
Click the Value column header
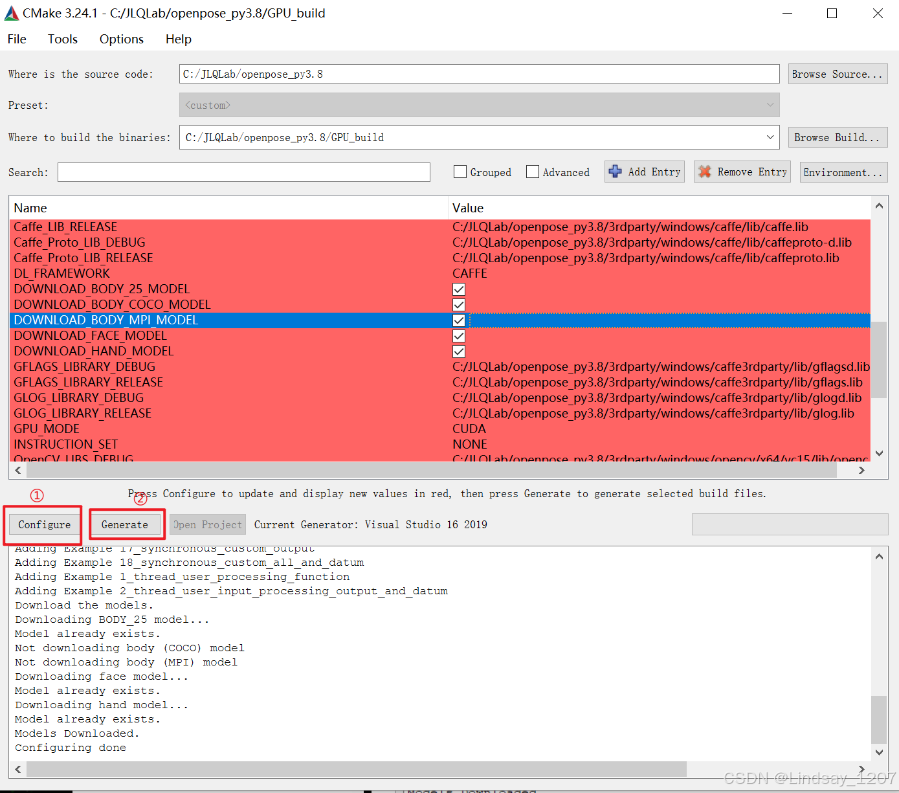[659, 208]
